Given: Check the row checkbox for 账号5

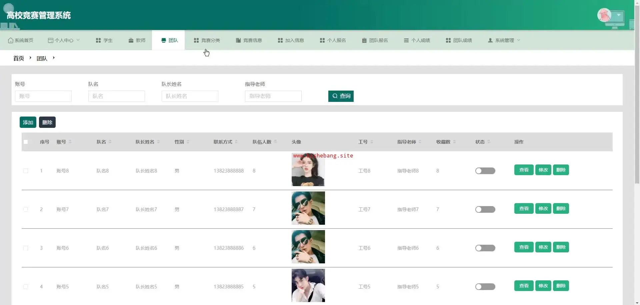Looking at the screenshot, I should pos(26,287).
